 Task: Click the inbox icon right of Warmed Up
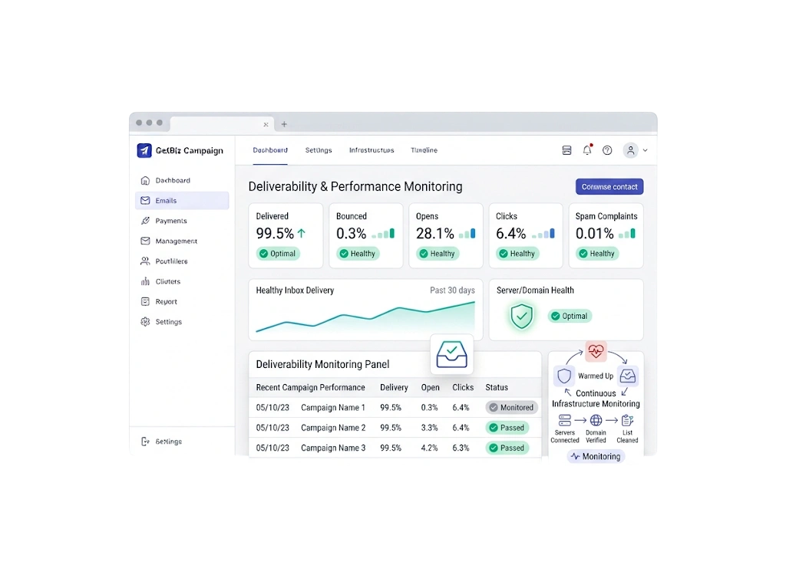click(628, 376)
